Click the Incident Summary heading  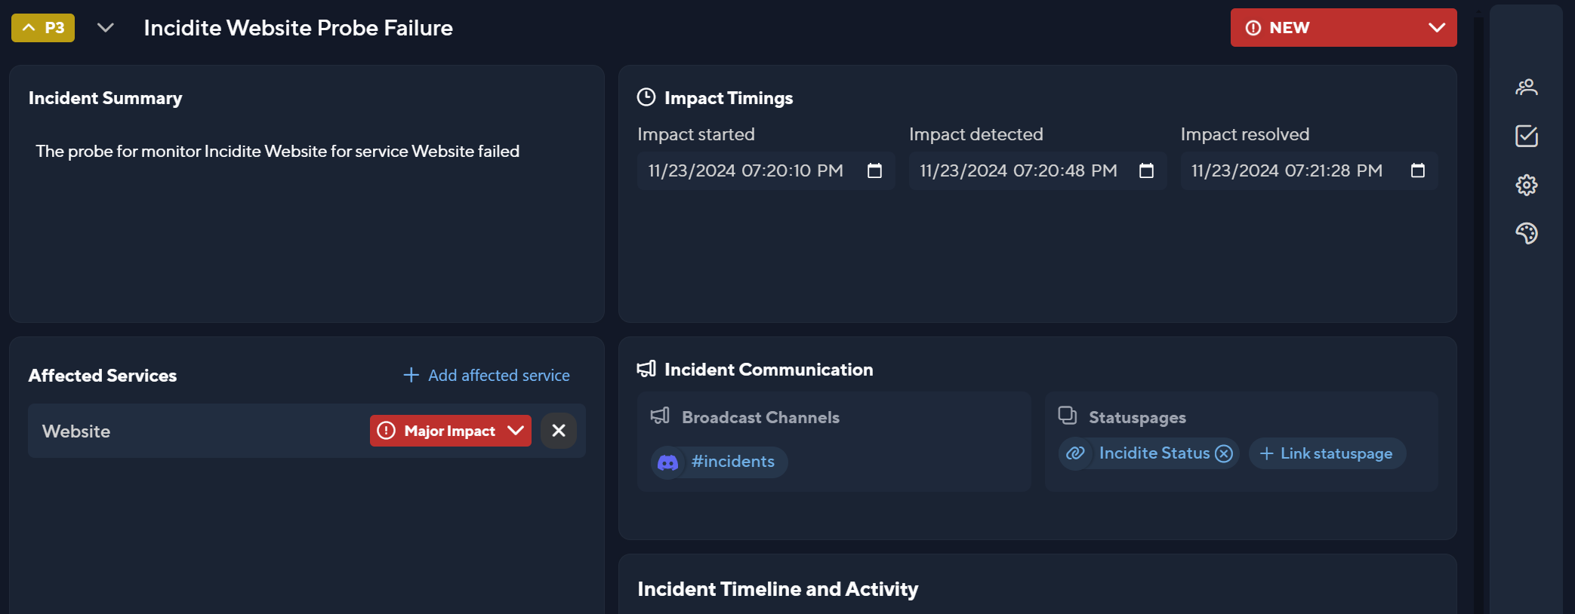click(105, 98)
